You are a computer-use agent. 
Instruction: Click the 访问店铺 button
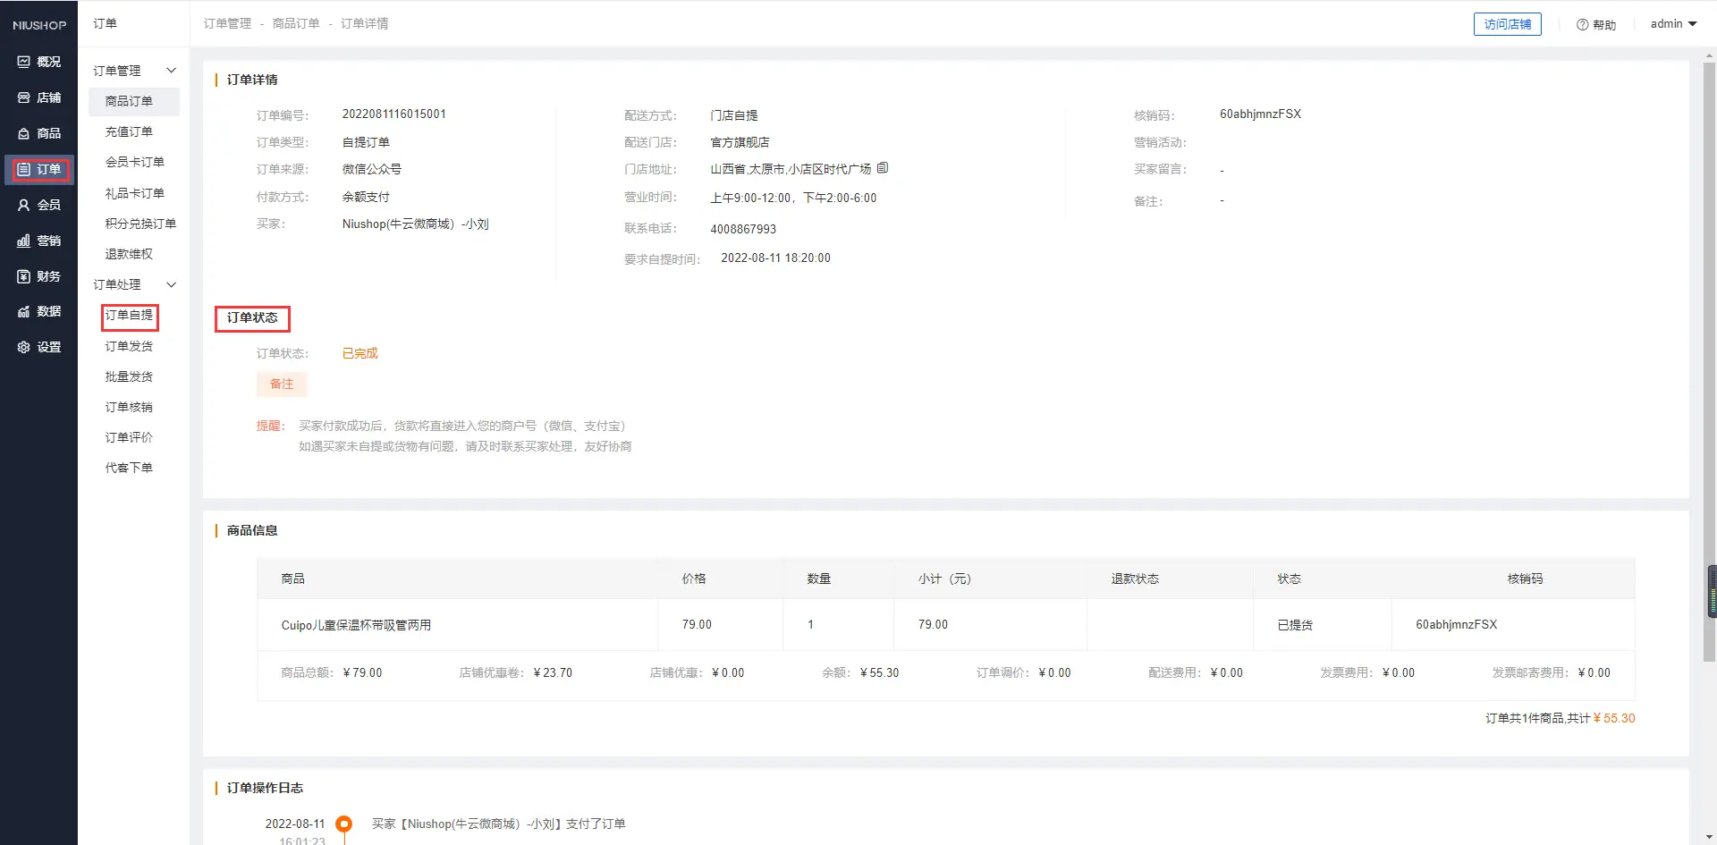pos(1507,24)
